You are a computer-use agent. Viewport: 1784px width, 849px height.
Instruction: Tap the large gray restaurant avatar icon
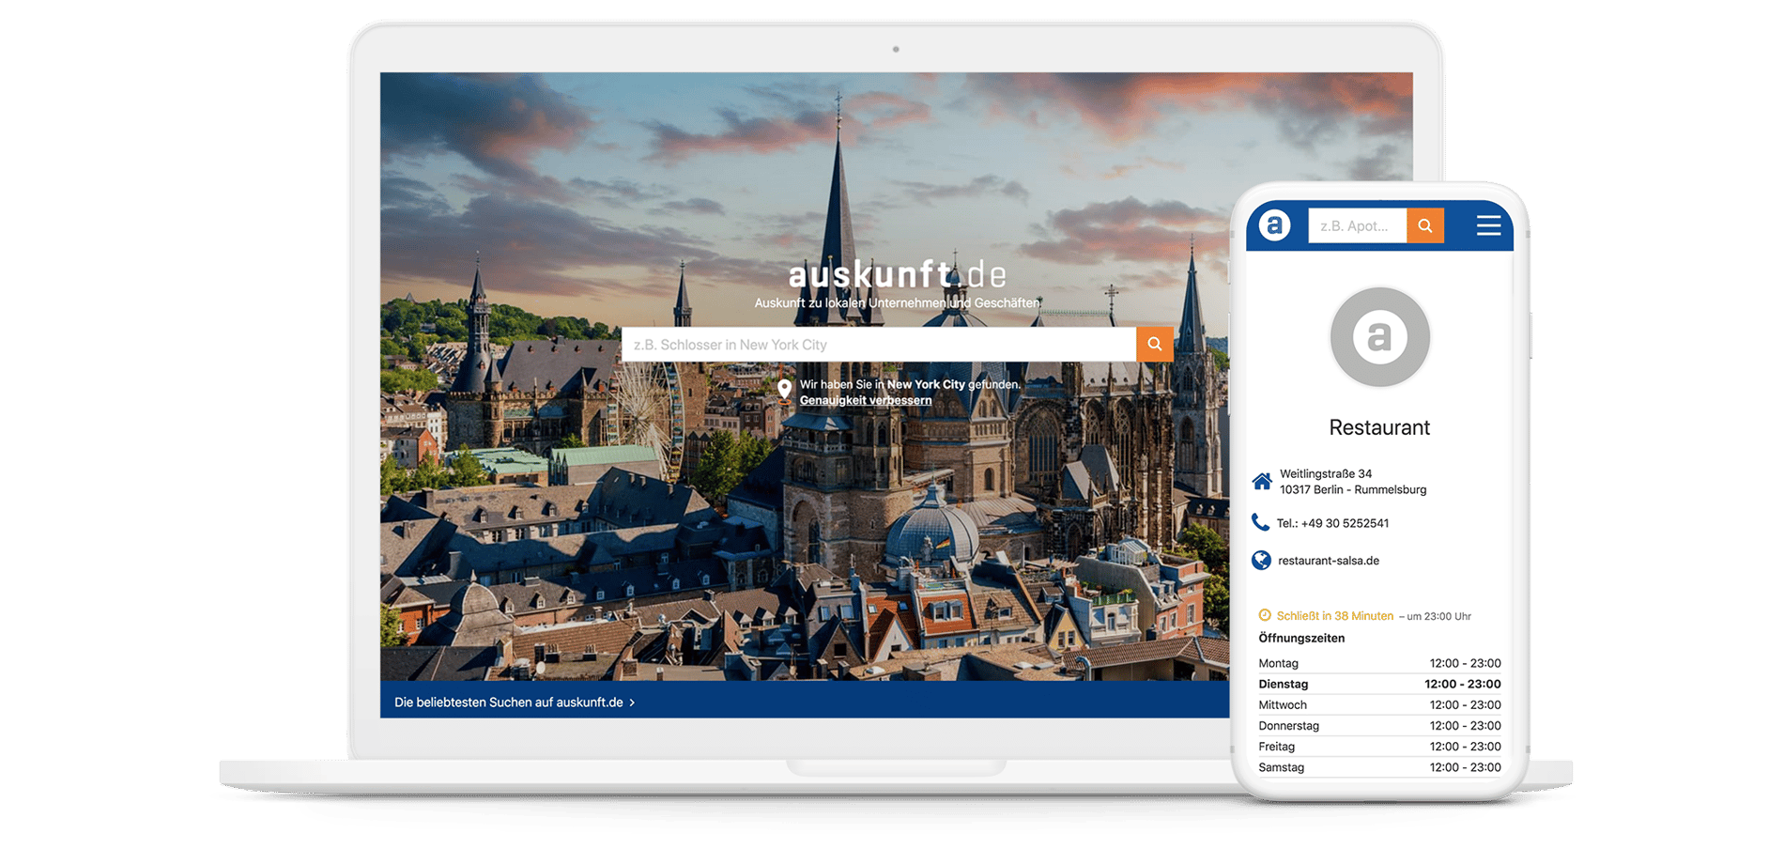1379,336
